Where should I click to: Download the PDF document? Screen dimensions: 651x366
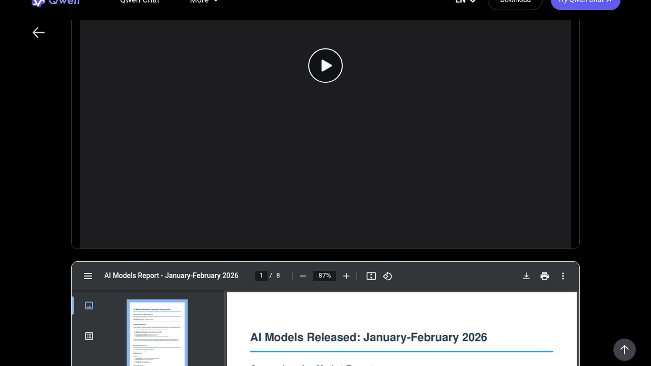526,276
